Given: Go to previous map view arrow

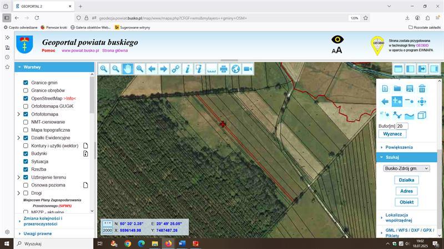Looking at the screenshot, I should [152, 69].
